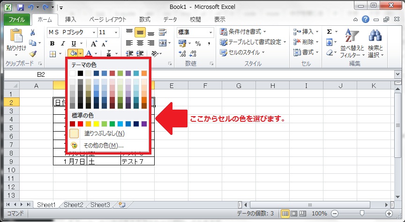Open the number format 標準 dropdown
This screenshot has height=222, width=405.
click(x=210, y=32)
